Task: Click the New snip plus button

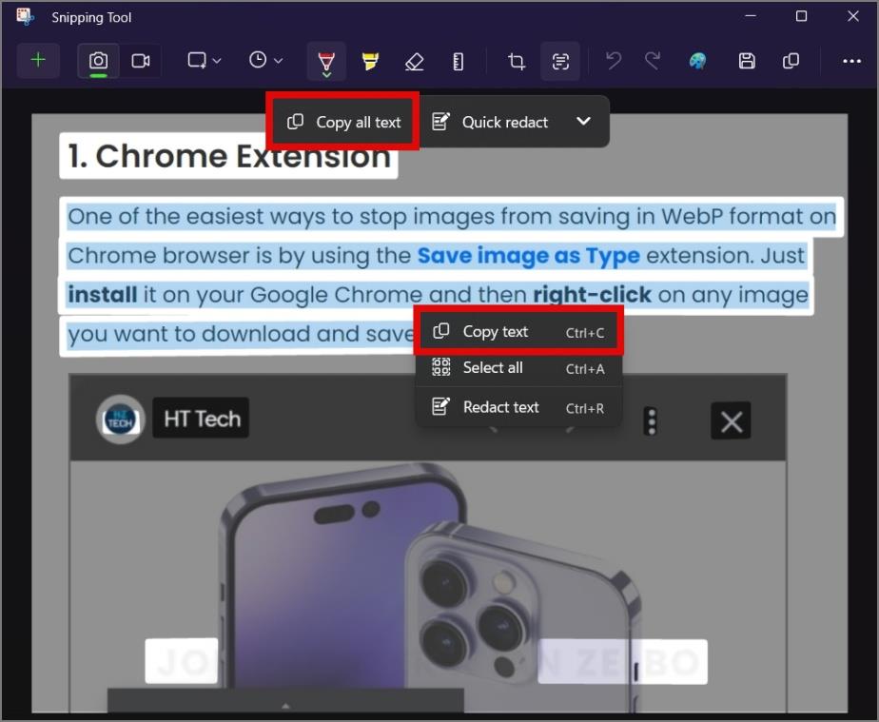Action: point(38,60)
